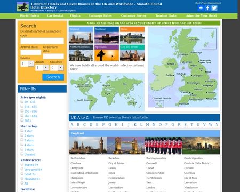Open Advertise Your Hotel menu item

coord(201,15)
